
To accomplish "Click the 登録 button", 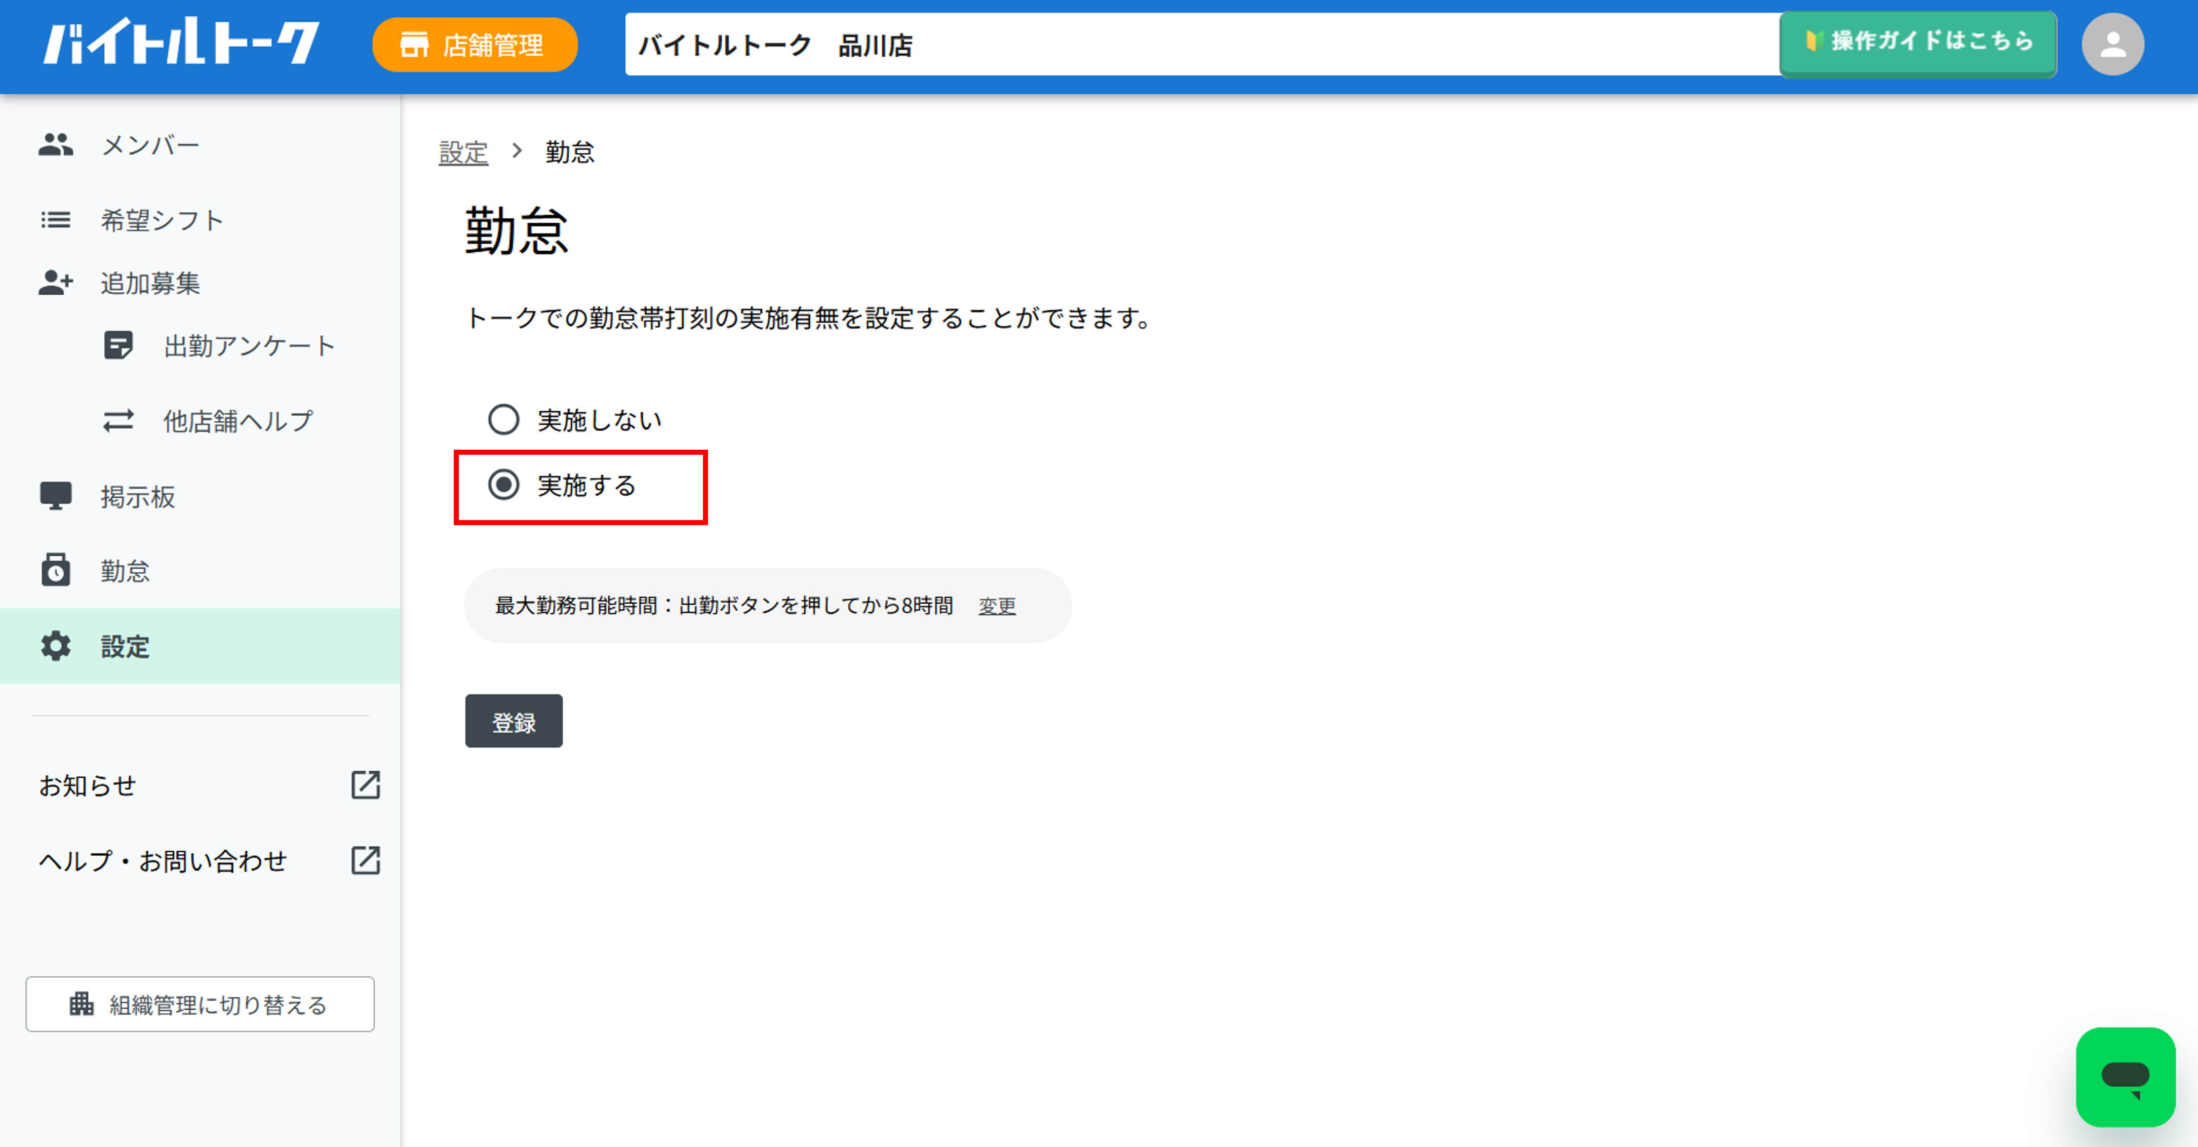I will click(x=514, y=721).
